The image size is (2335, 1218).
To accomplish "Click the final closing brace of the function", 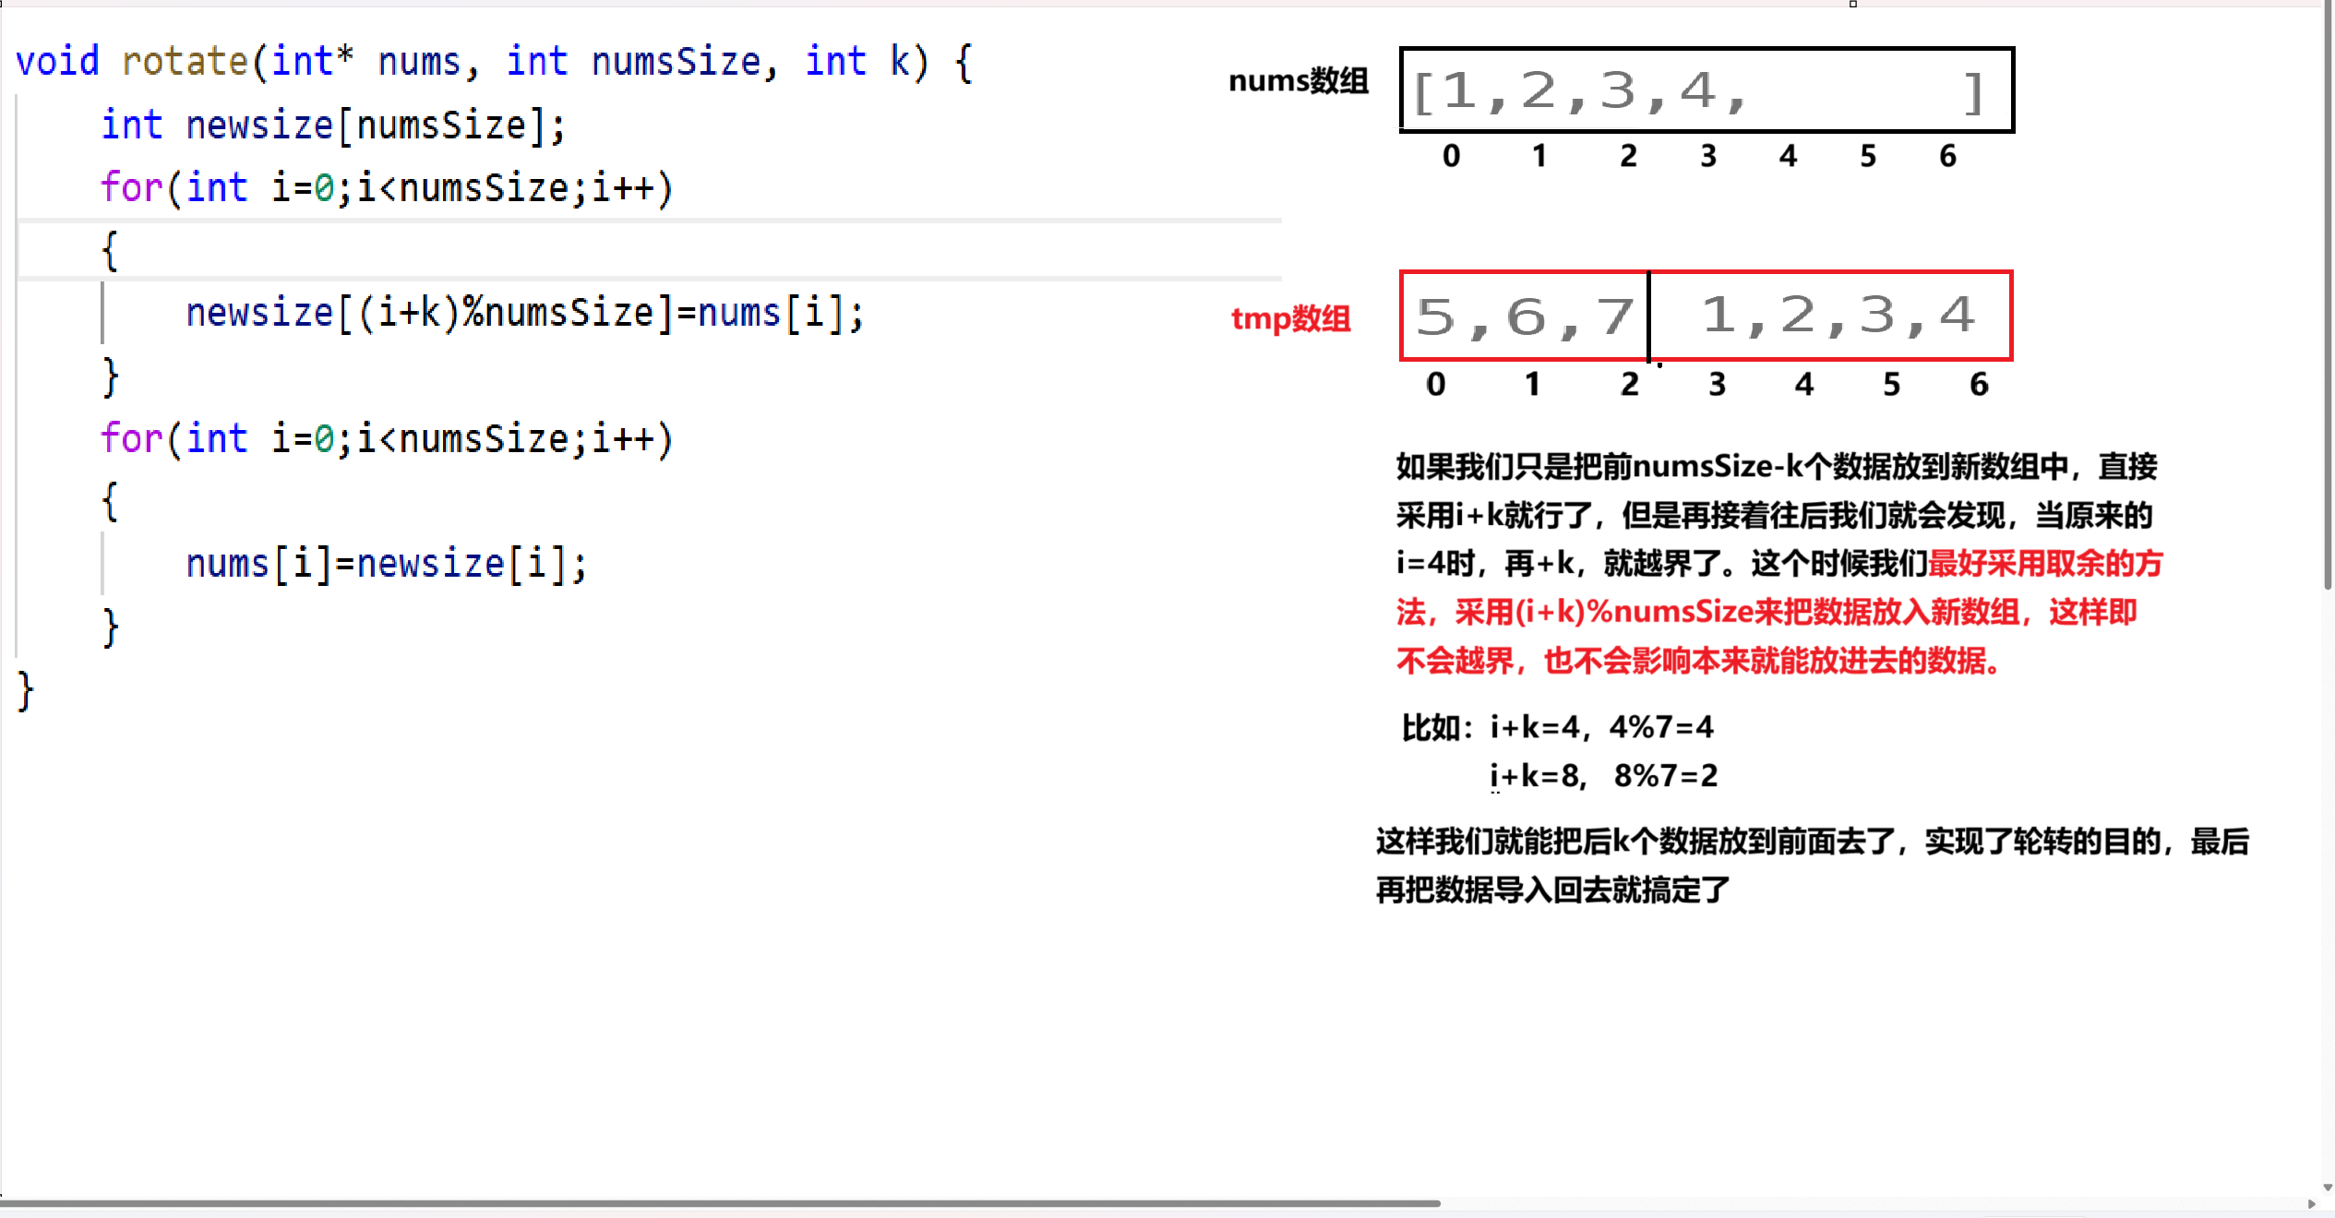I will pyautogui.click(x=25, y=690).
